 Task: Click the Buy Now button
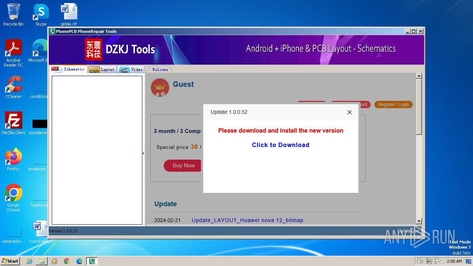(x=183, y=166)
